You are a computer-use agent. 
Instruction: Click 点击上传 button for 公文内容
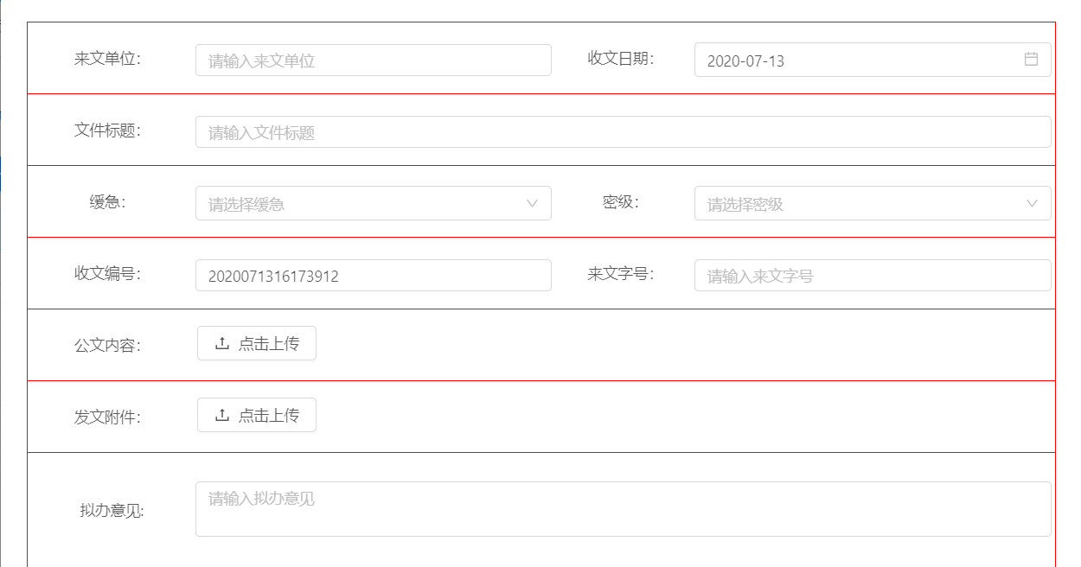(257, 343)
